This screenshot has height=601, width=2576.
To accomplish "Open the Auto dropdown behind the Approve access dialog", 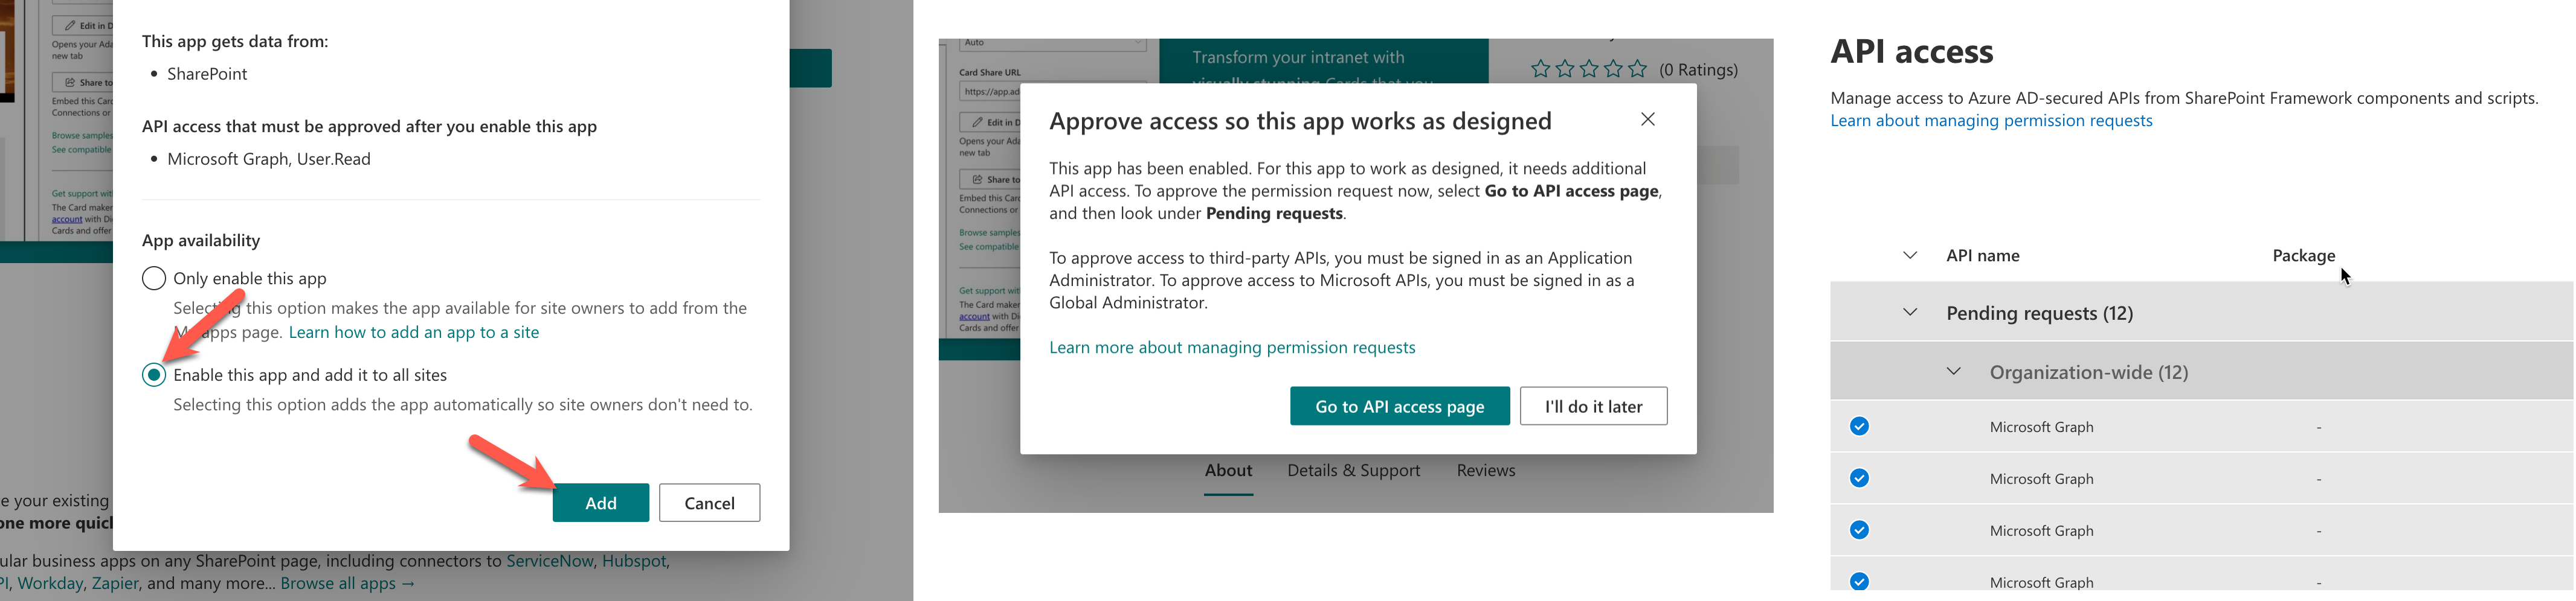I will pyautogui.click(x=1053, y=44).
